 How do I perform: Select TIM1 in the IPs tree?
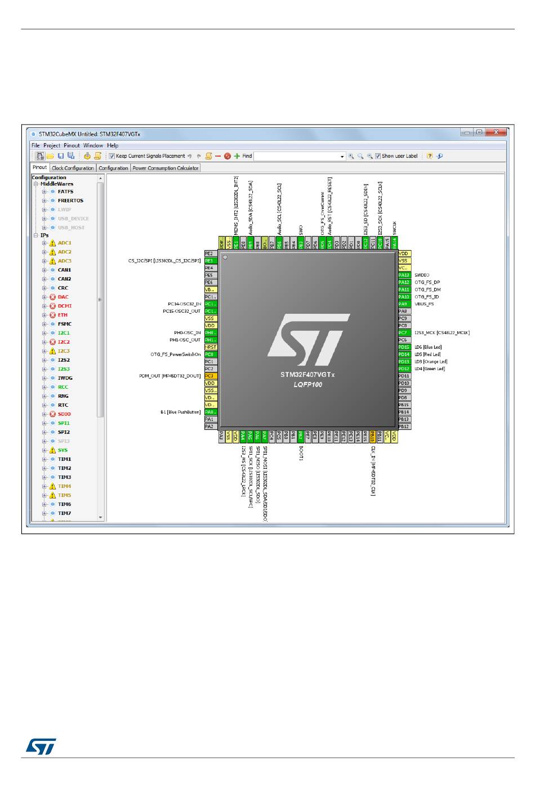tap(64, 459)
